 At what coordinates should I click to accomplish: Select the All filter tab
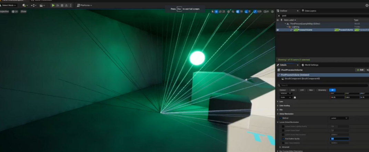point(332,90)
